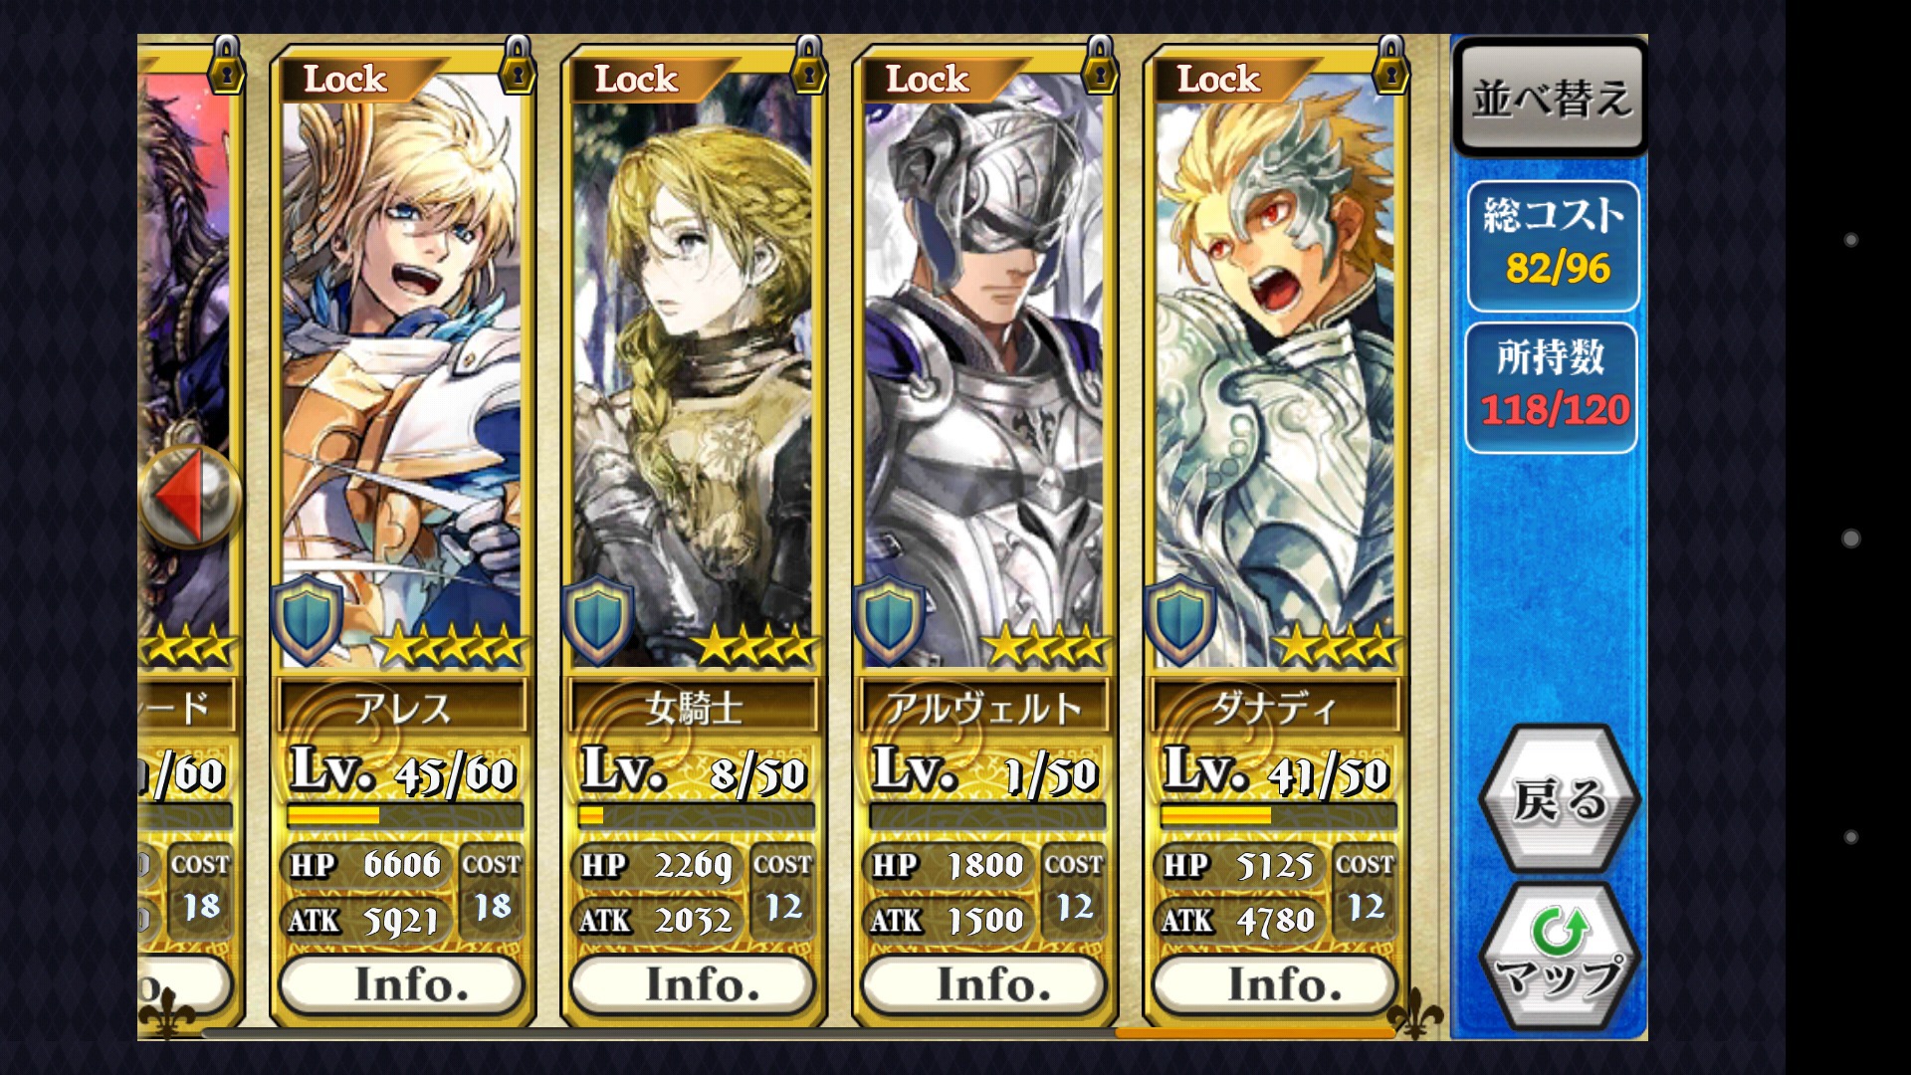Toggle padlock icon on ダナディ card

(1390, 65)
